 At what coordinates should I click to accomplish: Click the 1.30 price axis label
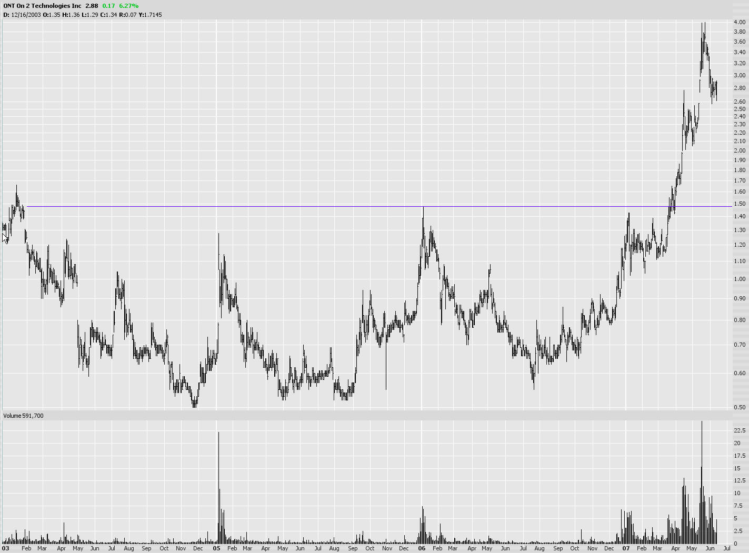pos(740,230)
